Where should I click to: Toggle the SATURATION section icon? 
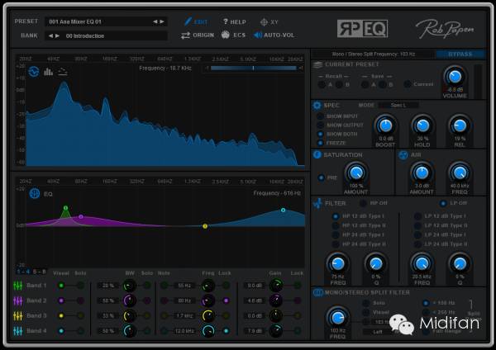(317, 154)
